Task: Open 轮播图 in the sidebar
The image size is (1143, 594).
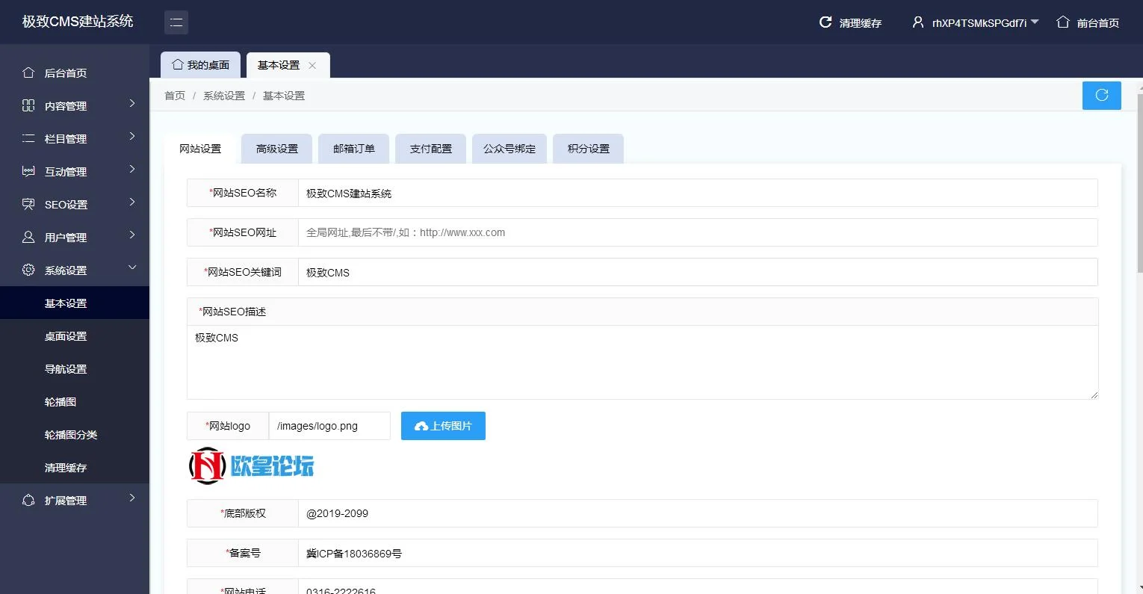Action: 61,402
